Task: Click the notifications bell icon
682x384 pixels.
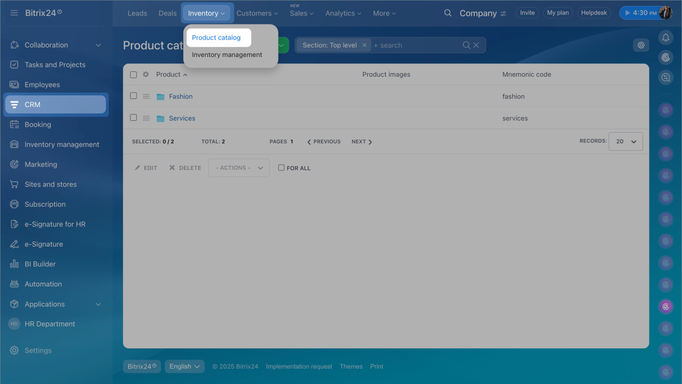Action: [x=665, y=37]
